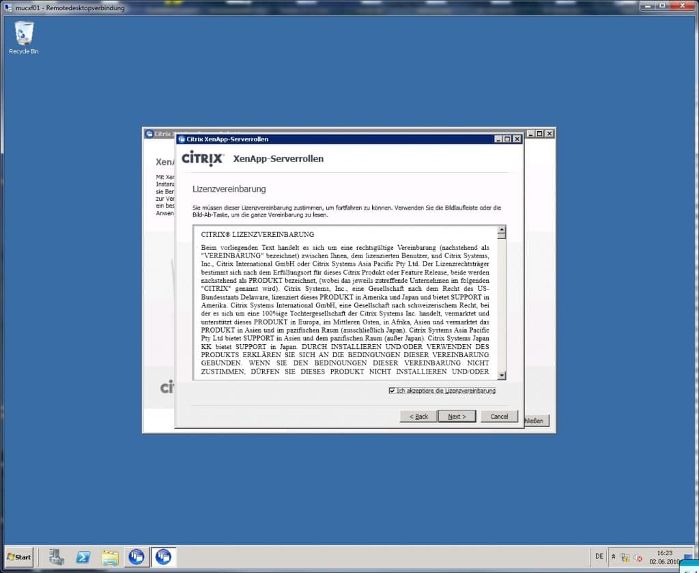Screen dimensions: 699x573
Task: Click the XenApp-Serverrollen dialog title icon
Action: (182, 139)
